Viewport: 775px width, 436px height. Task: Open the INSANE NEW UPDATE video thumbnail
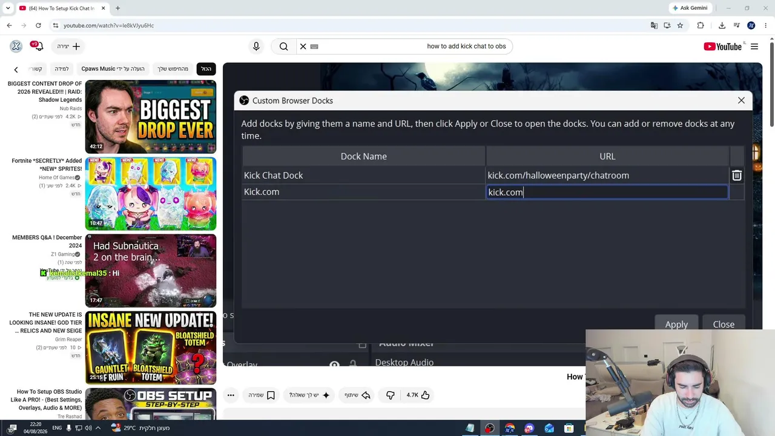[151, 348]
